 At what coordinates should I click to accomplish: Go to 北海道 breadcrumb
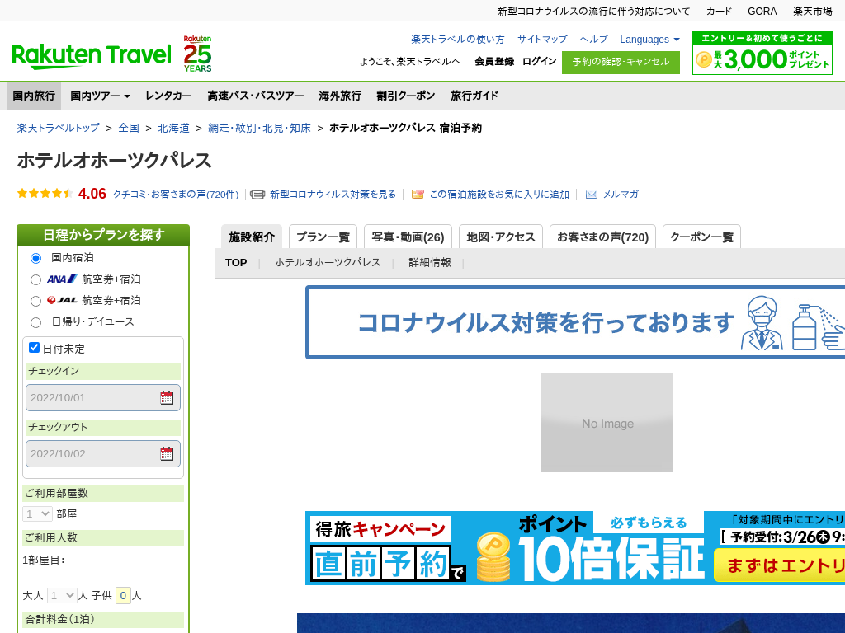(173, 128)
